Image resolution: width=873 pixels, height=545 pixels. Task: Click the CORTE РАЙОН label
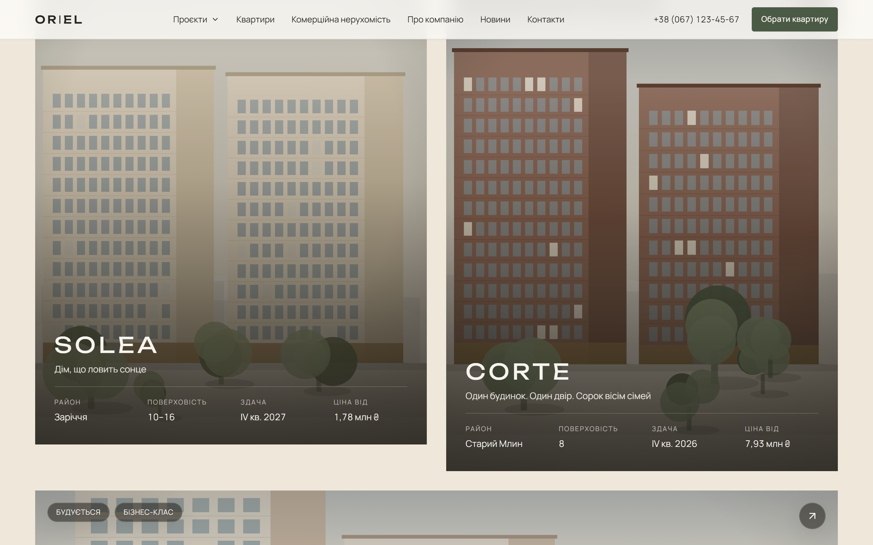point(479,429)
